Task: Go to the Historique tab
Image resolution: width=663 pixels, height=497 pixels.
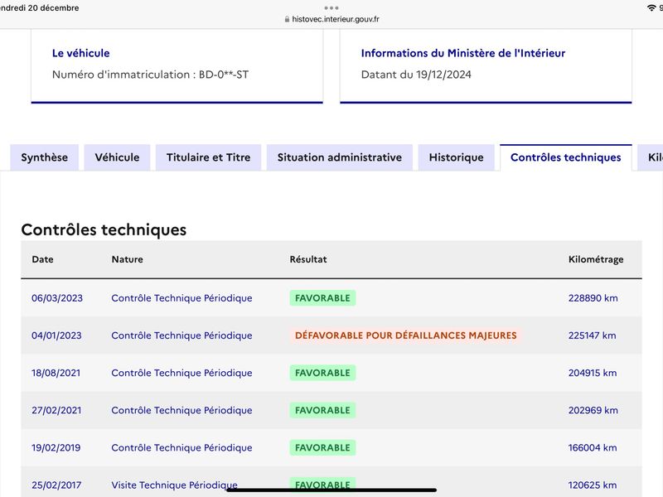Action: [457, 157]
